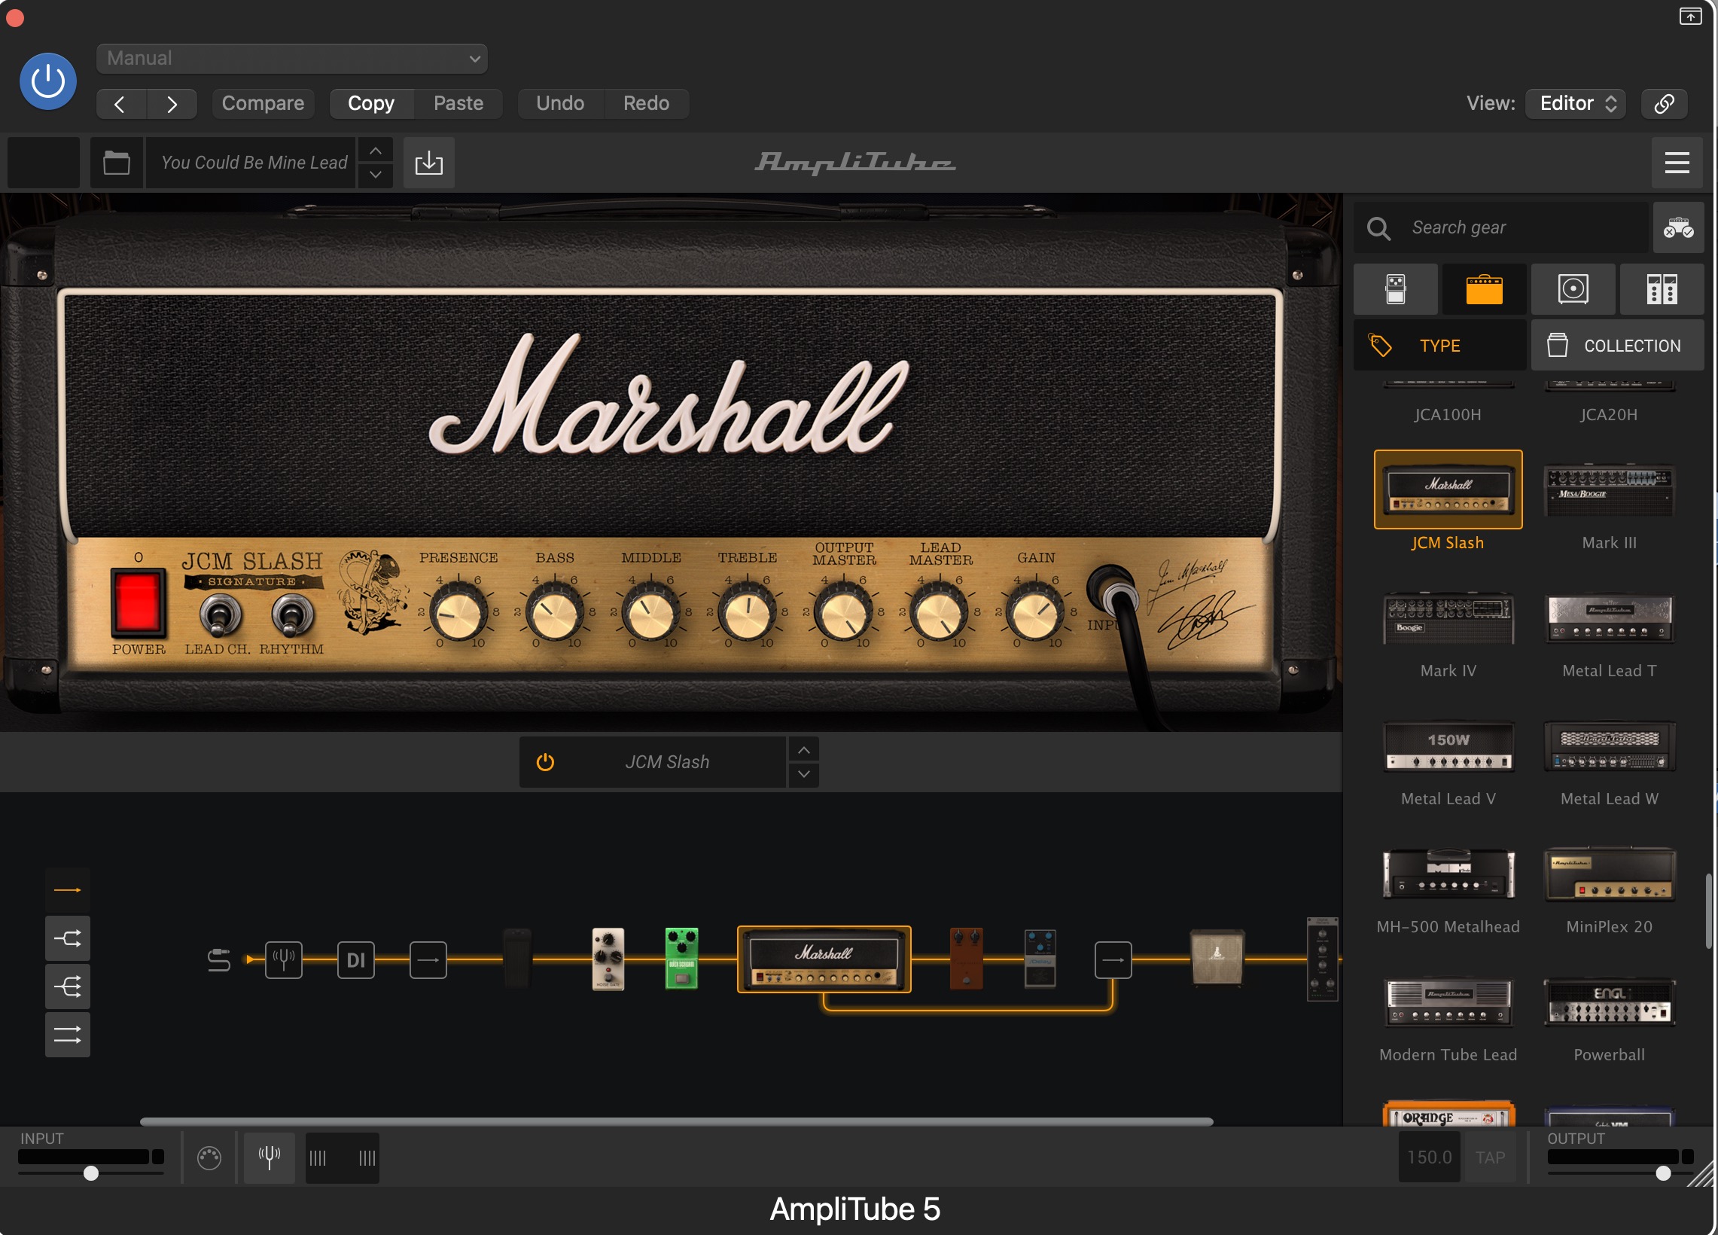
Task: Click the BASS knob
Action: (555, 612)
